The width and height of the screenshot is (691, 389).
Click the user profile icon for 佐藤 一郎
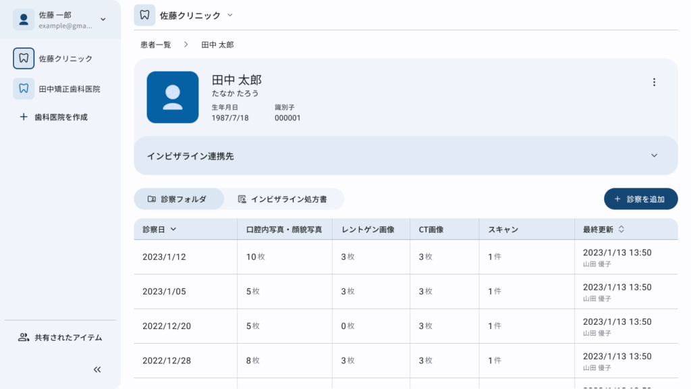[23, 19]
